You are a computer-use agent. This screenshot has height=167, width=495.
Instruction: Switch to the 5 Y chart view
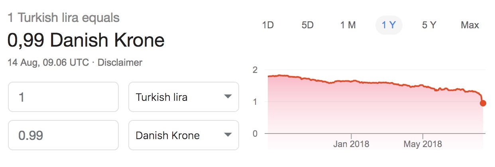coord(429,26)
